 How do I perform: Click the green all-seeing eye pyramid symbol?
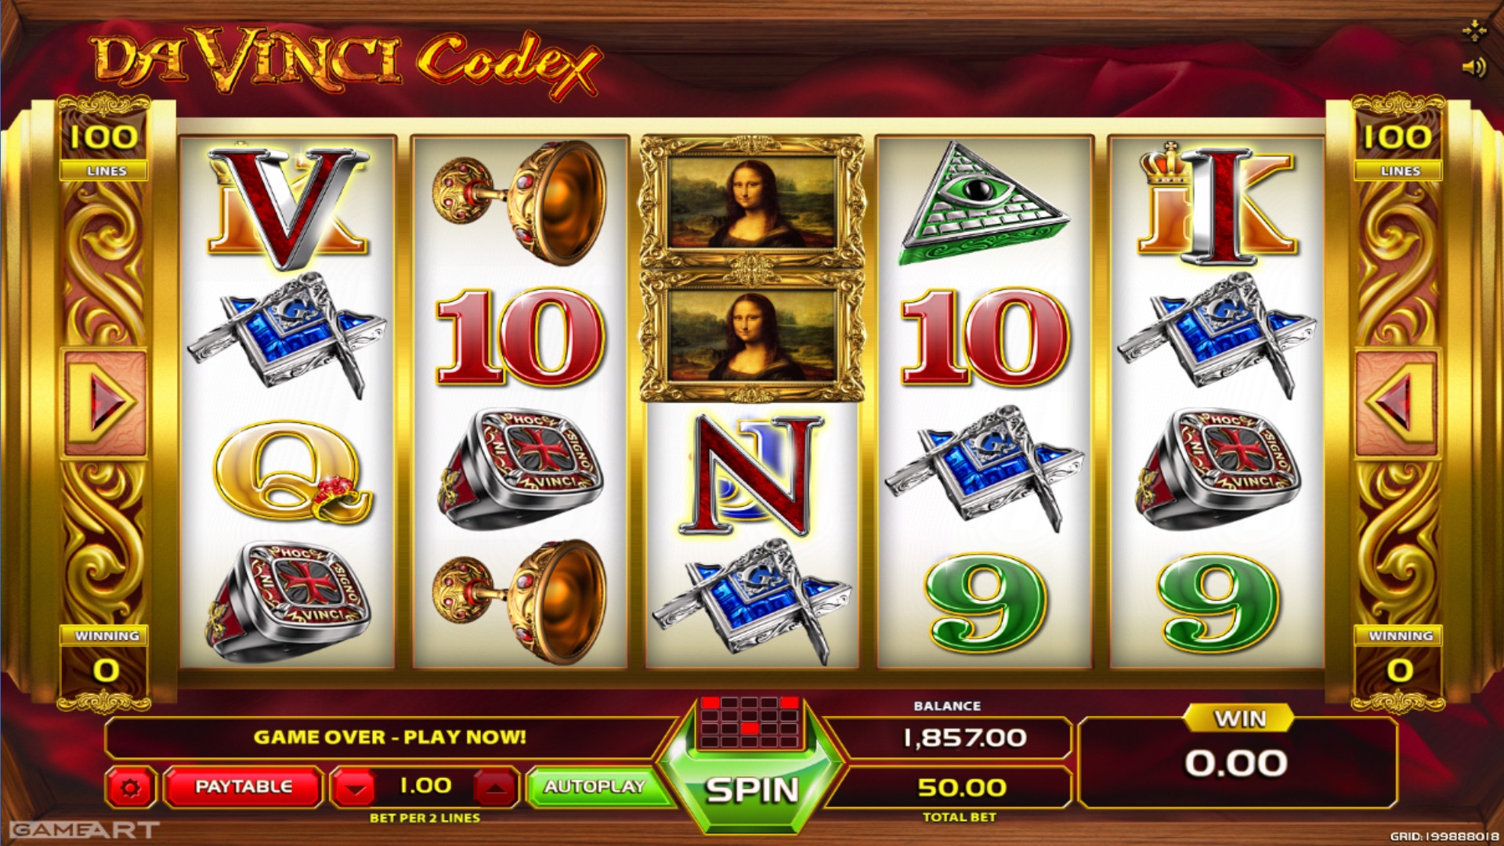[983, 204]
